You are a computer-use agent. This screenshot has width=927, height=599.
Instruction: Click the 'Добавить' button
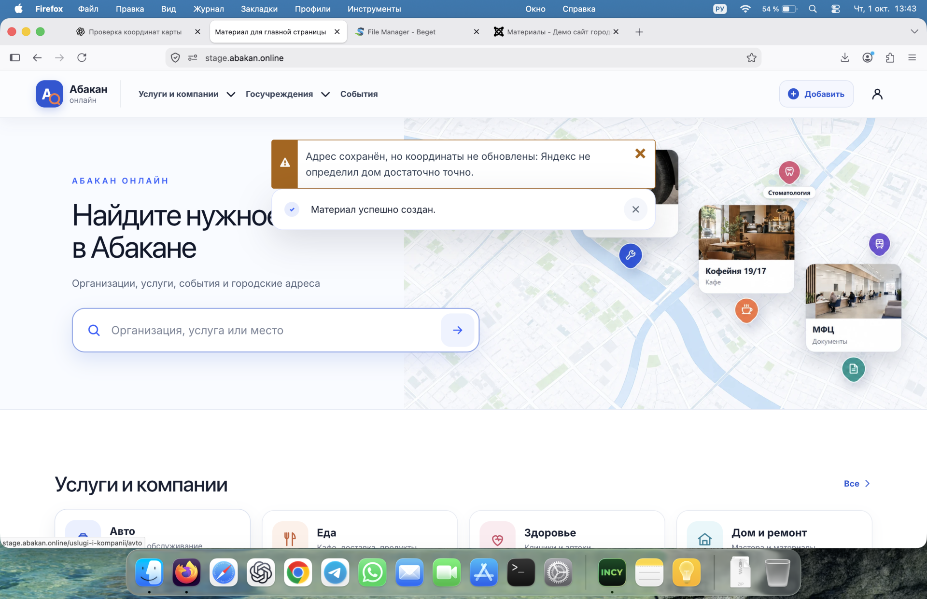[816, 94]
